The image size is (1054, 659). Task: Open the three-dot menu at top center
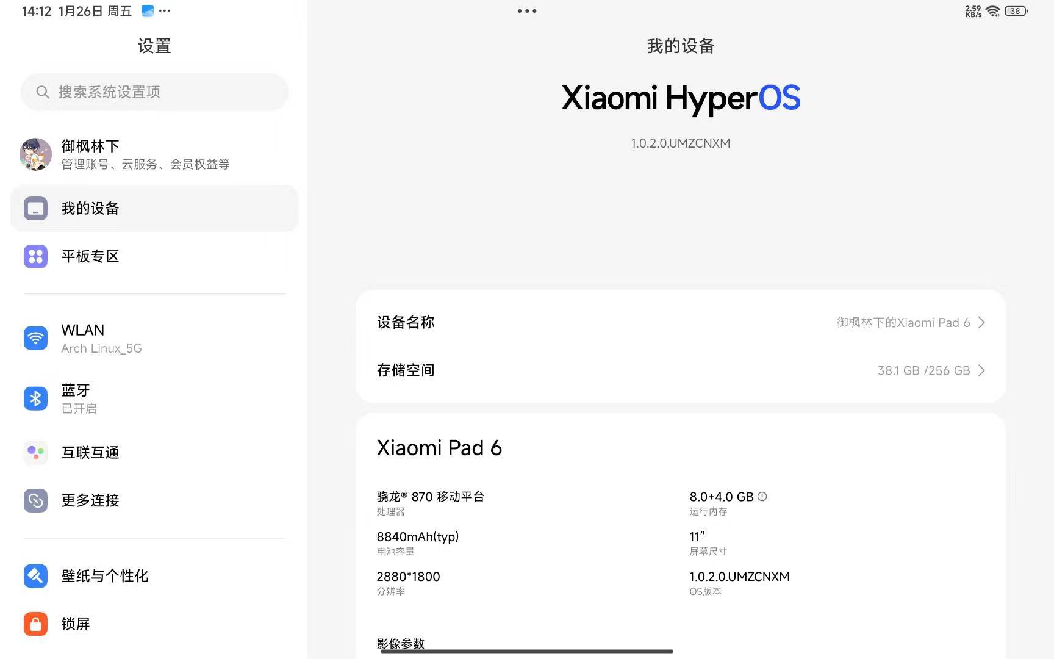pos(527,11)
